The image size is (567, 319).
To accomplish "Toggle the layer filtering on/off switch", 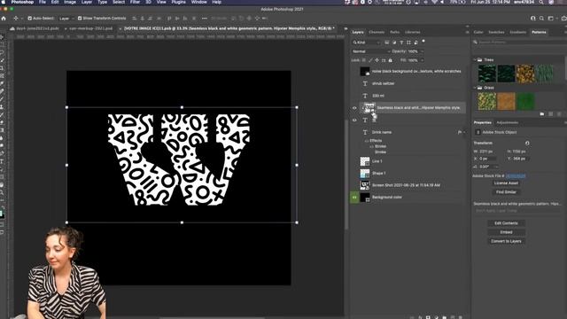I will click(423, 42).
